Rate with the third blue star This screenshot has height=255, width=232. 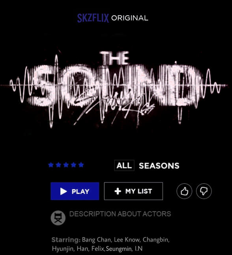(66, 165)
